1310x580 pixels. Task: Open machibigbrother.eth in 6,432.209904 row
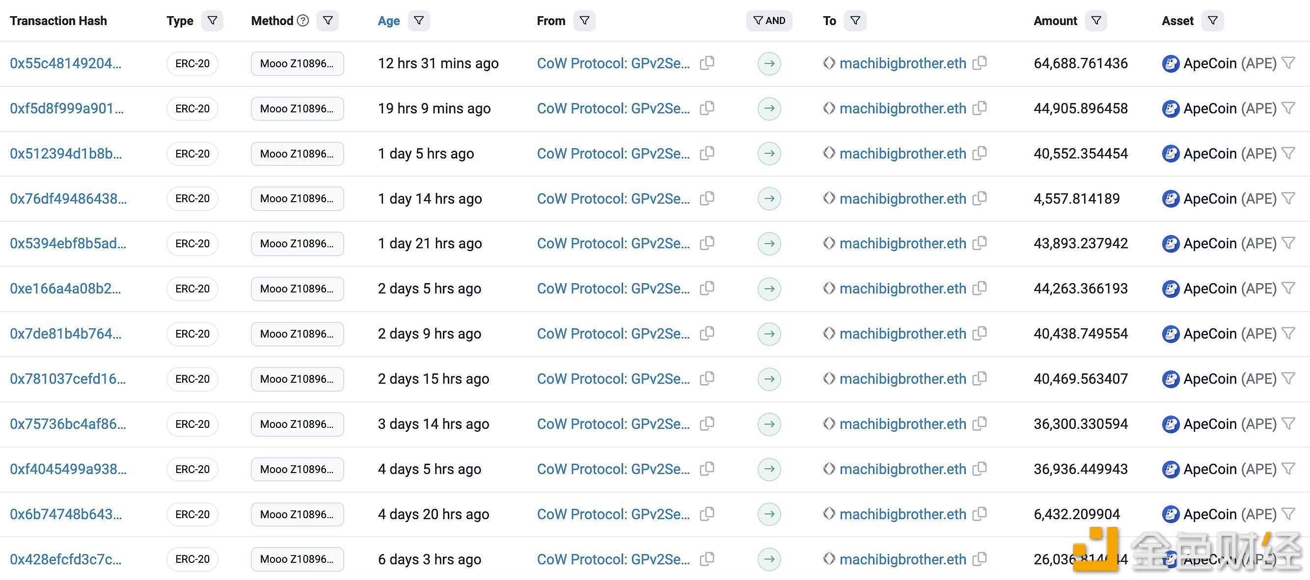click(902, 514)
